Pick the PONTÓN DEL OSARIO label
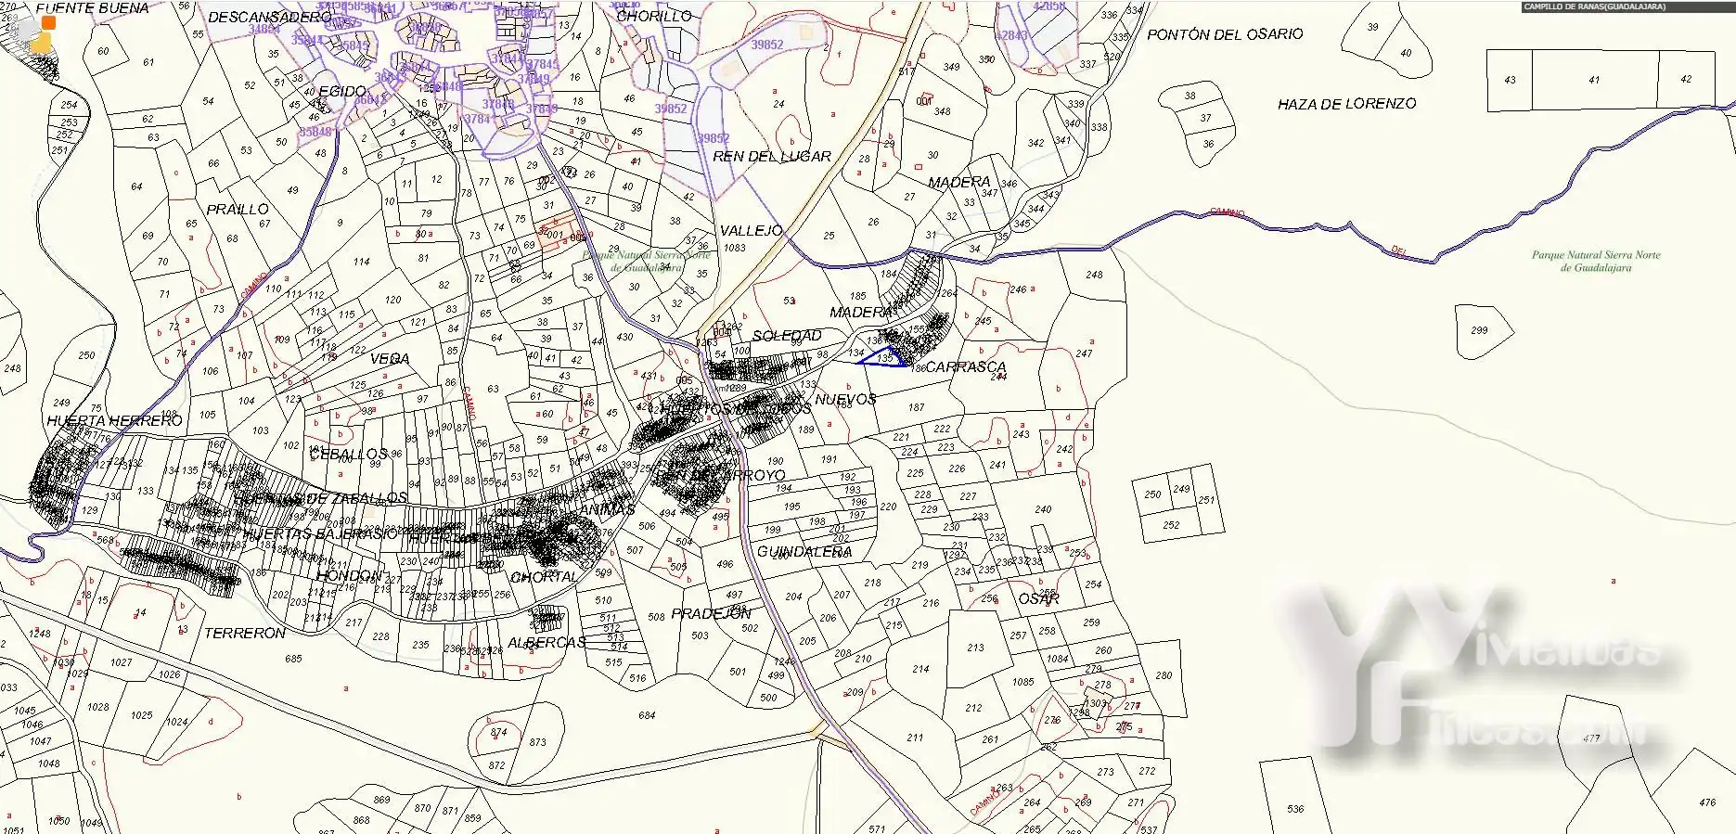The image size is (1736, 834). point(1225,34)
